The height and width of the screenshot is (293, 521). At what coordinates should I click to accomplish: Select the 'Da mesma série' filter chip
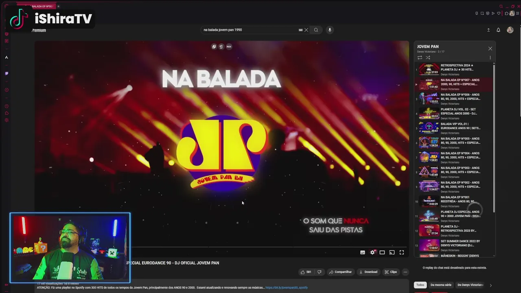(x=441, y=285)
